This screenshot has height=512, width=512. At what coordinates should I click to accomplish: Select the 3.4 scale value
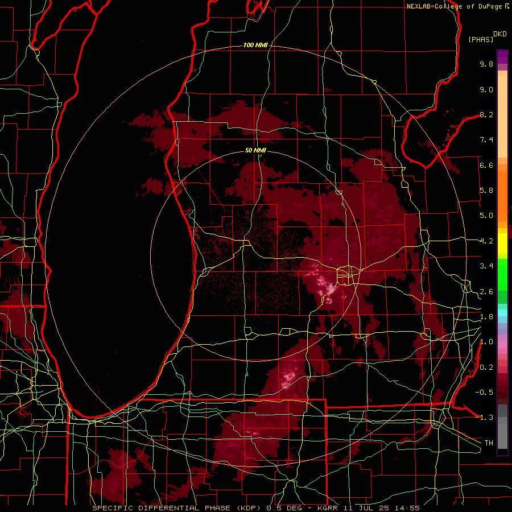point(486,266)
